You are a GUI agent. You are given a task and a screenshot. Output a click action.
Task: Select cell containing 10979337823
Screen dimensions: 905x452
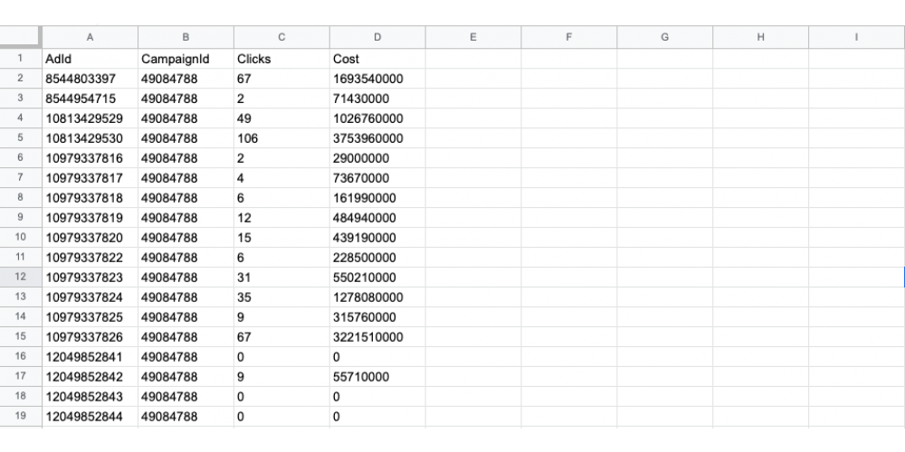[x=90, y=278]
